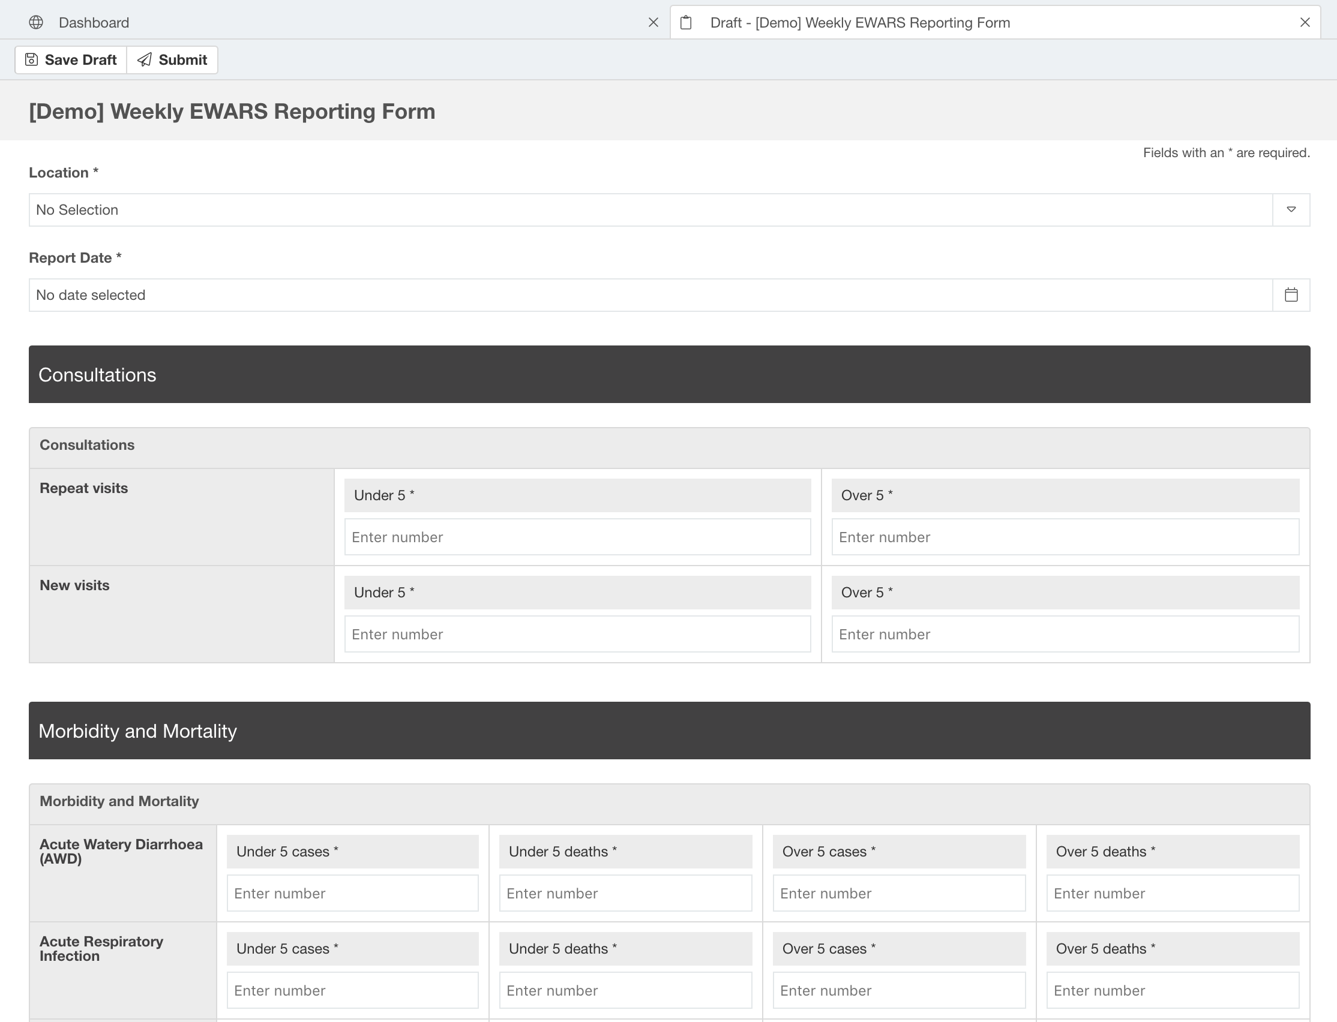The width and height of the screenshot is (1337, 1022).
Task: Enter number in AWD Over 5 deaths field
Action: [1171, 892]
